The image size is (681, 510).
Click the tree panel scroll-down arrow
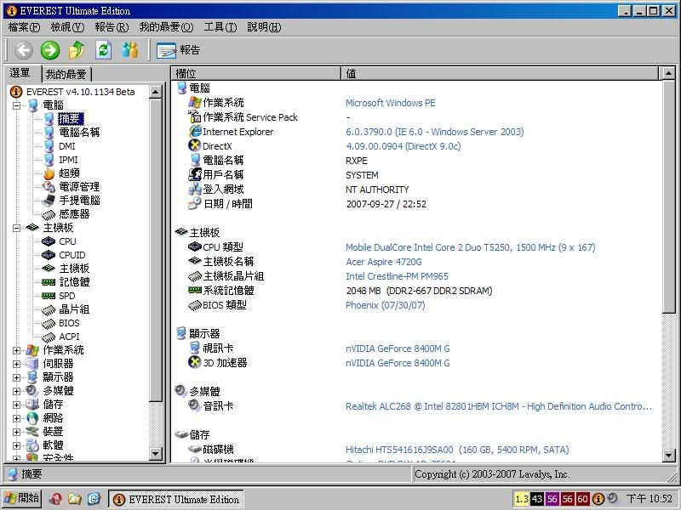(156, 454)
